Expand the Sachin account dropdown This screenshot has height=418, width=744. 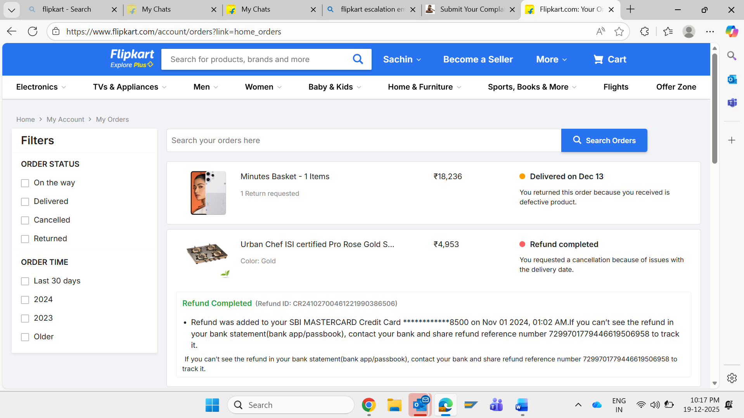pyautogui.click(x=402, y=59)
